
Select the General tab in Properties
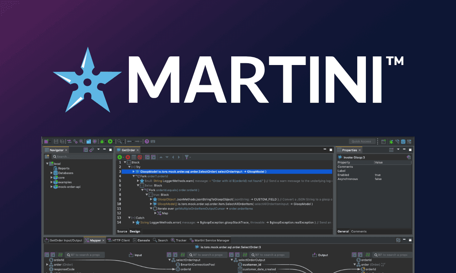point(343,232)
